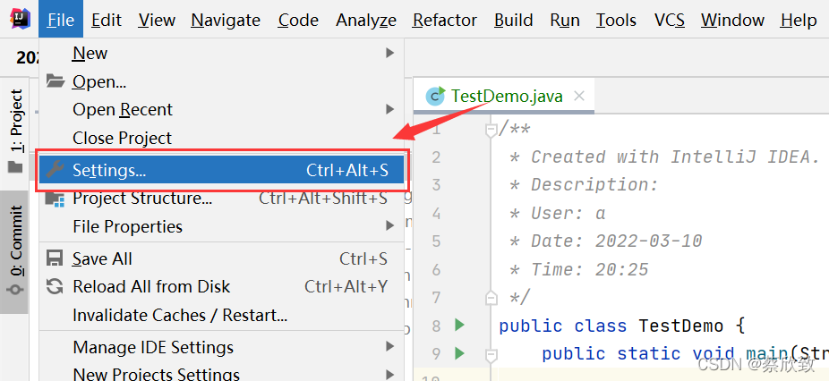Open the Tools menu

coord(616,20)
